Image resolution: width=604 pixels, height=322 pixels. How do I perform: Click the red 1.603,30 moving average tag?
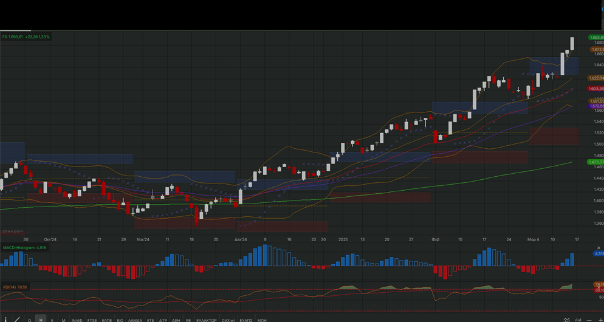(x=596, y=89)
